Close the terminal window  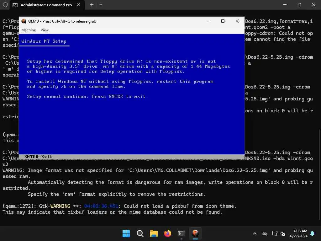pos(313,5)
